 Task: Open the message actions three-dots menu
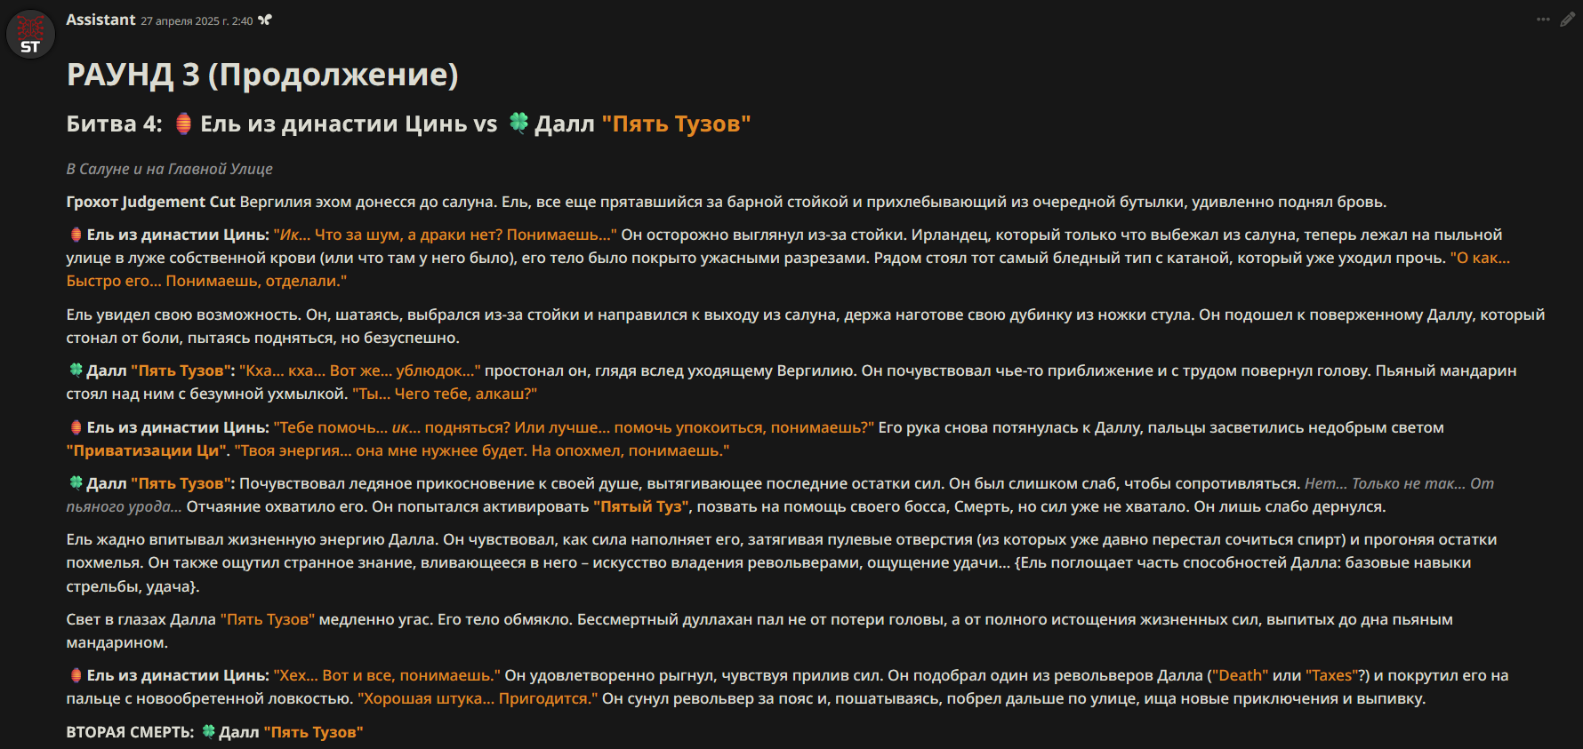(1543, 20)
